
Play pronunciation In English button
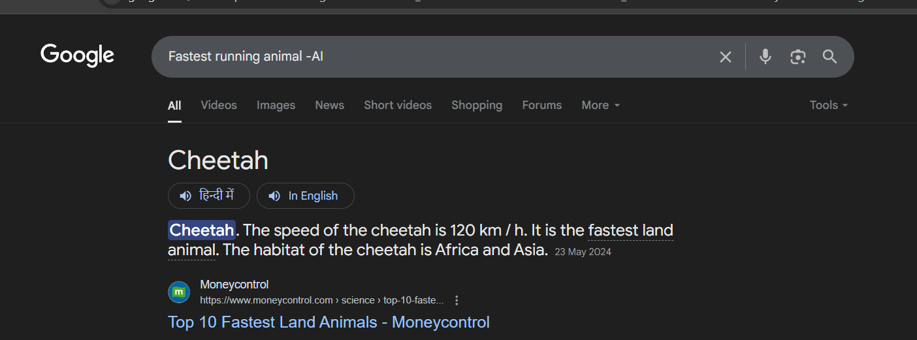306,196
